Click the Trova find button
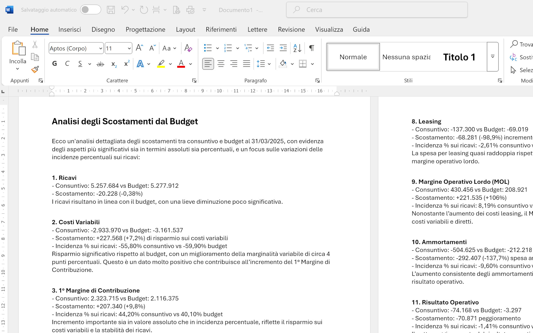The width and height of the screenshot is (533, 333). pos(522,44)
